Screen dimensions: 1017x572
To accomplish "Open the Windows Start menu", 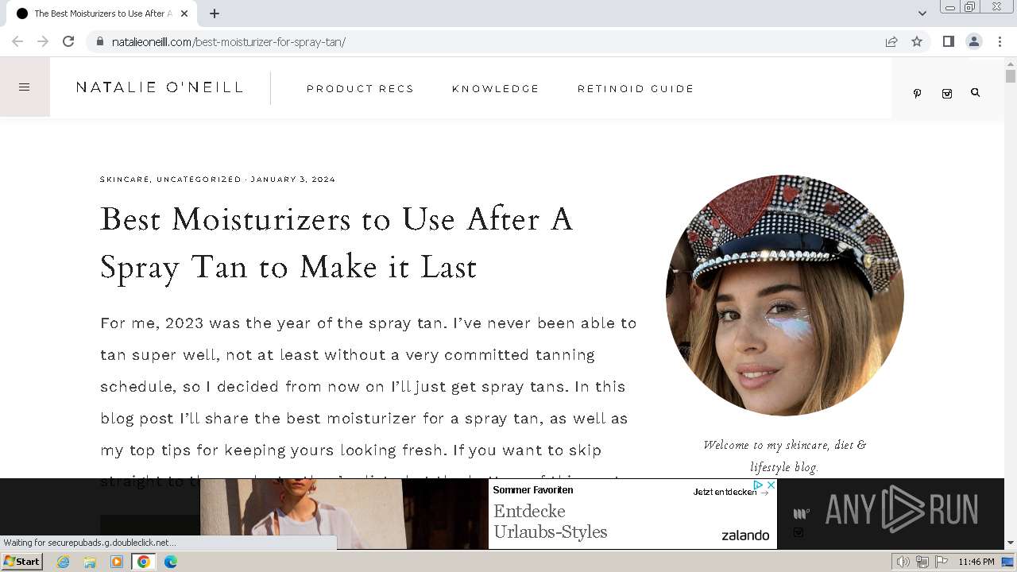I will coord(21,562).
